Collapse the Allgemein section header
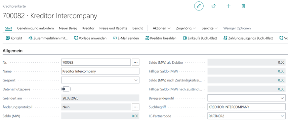Image resolution: width=288 pixels, height=125 pixels. point(13,51)
